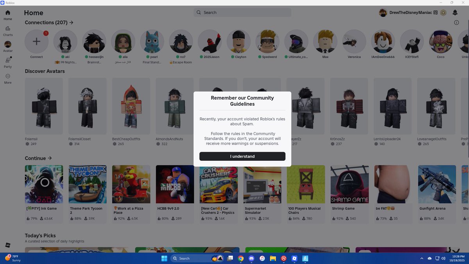
Task: Open DrewTheDisneyManiac profile avatar
Action: pyautogui.click(x=383, y=13)
